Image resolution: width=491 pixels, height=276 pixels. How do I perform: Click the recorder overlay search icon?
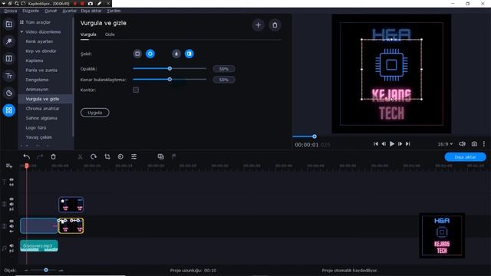pyautogui.click(x=17, y=3)
